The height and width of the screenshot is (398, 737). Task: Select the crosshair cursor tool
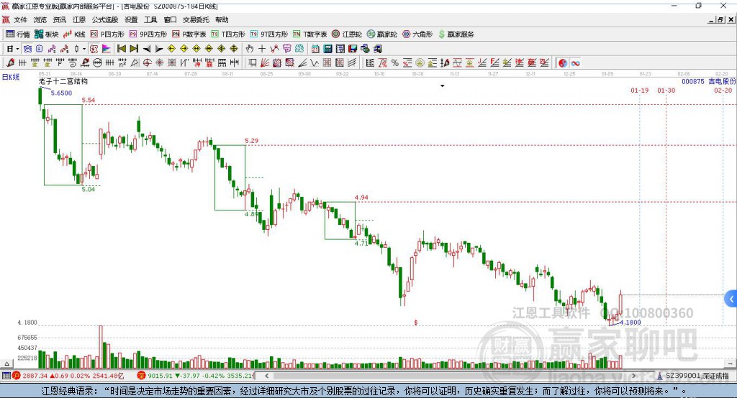[x=262, y=49]
